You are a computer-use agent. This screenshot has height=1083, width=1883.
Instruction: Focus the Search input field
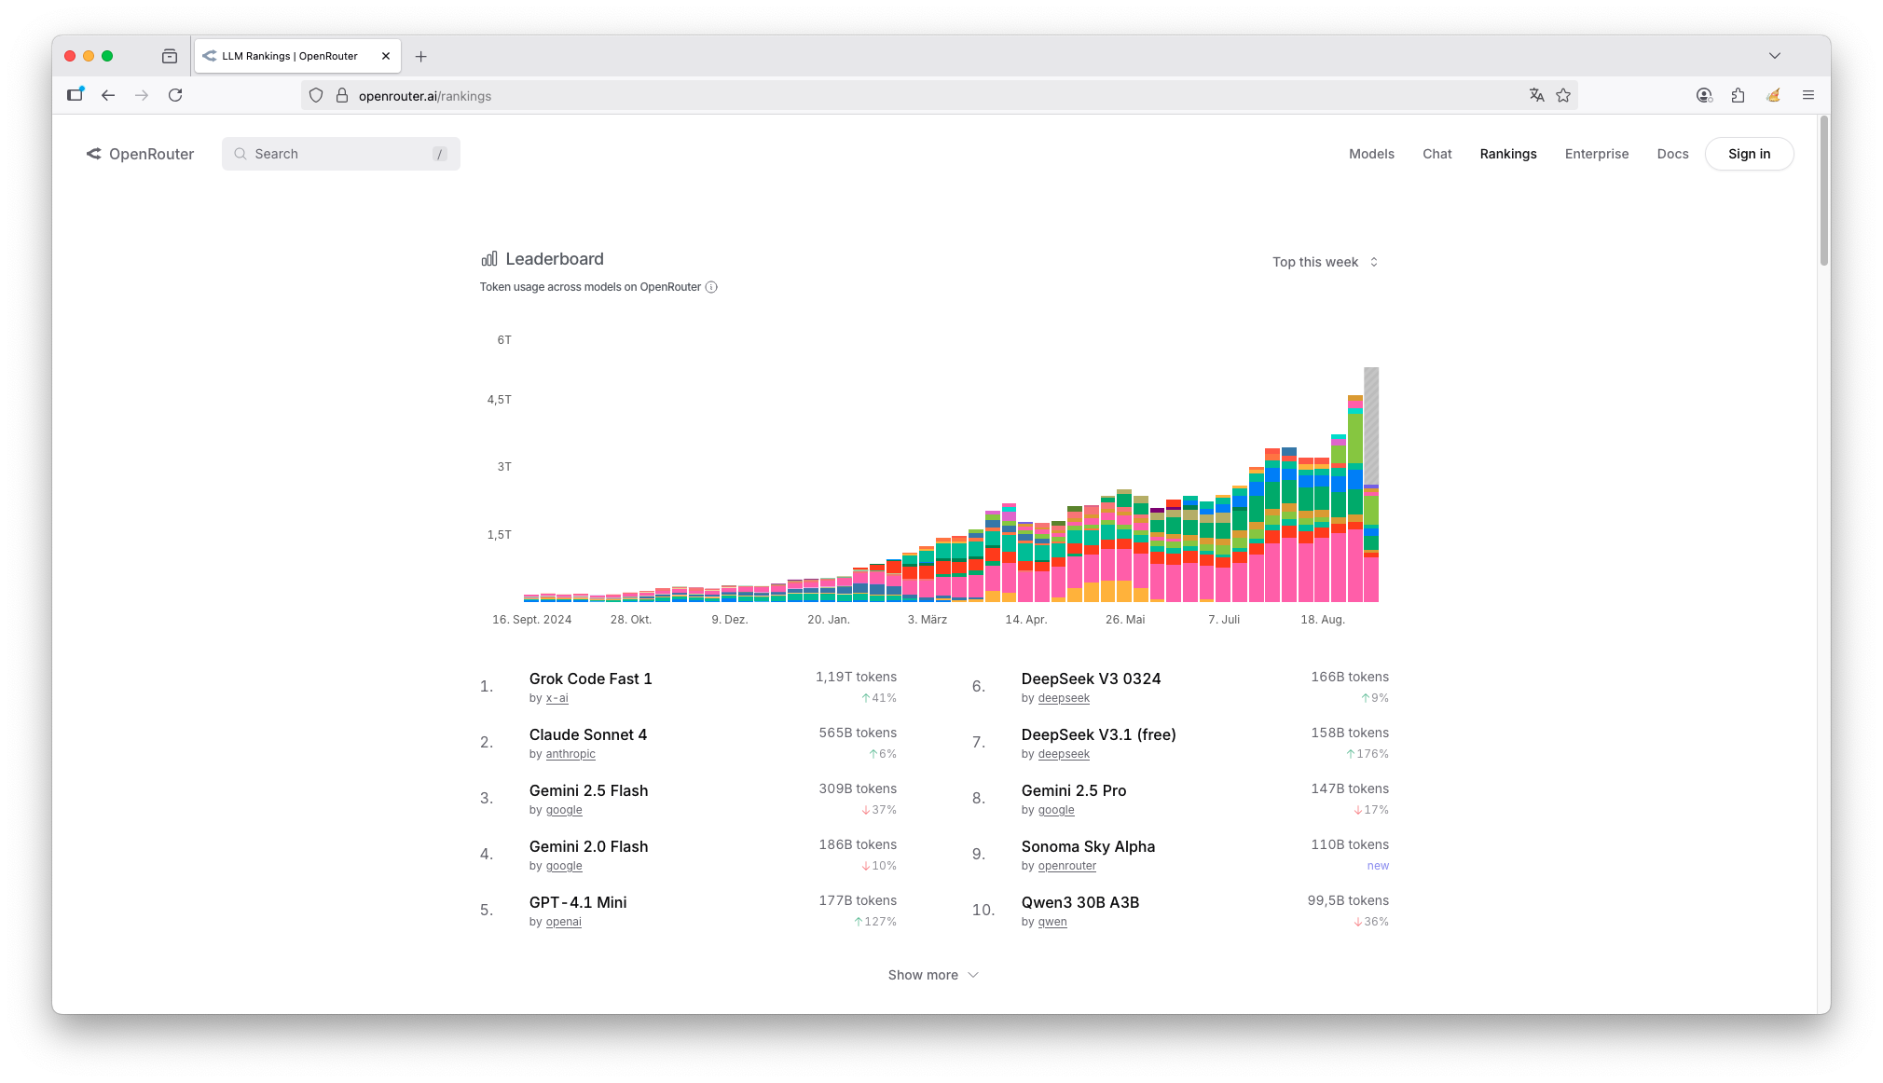click(340, 154)
